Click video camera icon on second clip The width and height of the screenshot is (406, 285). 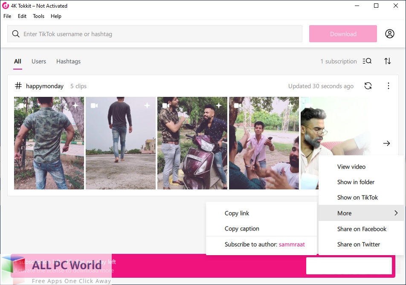94,105
